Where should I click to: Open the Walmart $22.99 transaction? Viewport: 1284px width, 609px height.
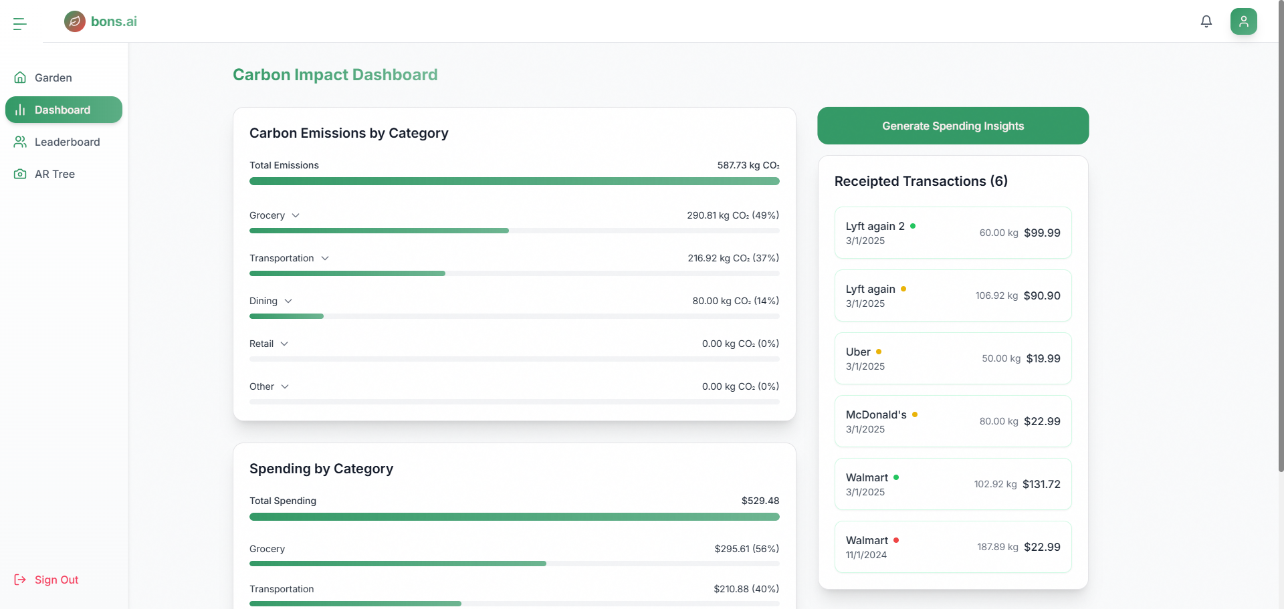click(x=953, y=547)
